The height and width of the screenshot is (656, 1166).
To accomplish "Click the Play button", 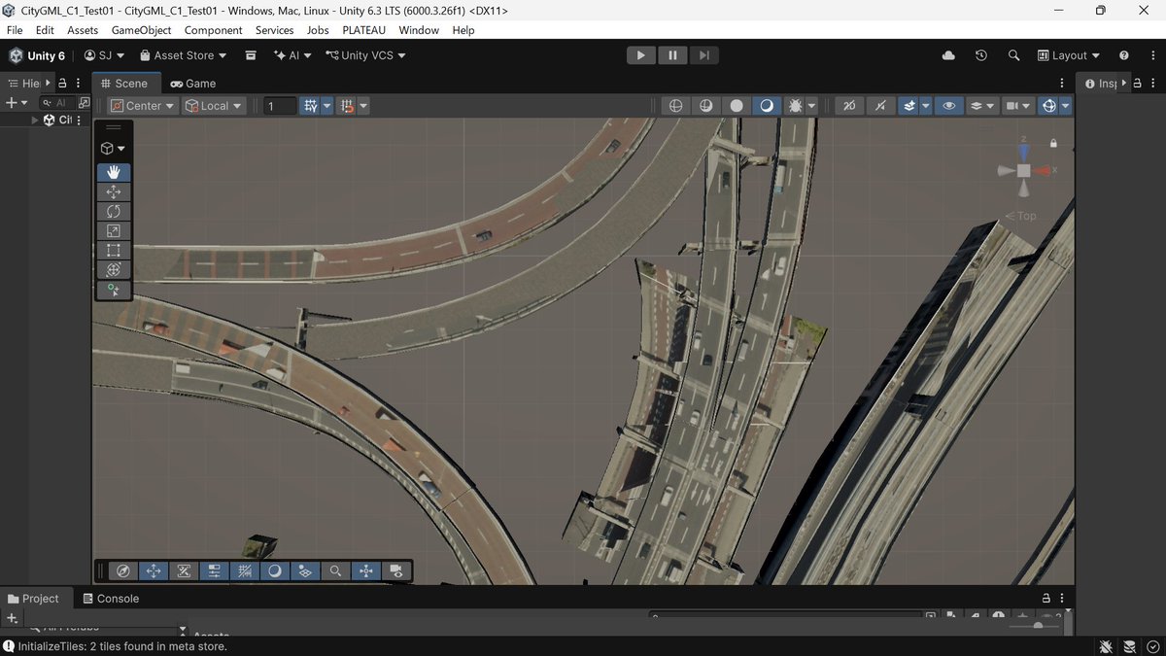I will [x=640, y=55].
